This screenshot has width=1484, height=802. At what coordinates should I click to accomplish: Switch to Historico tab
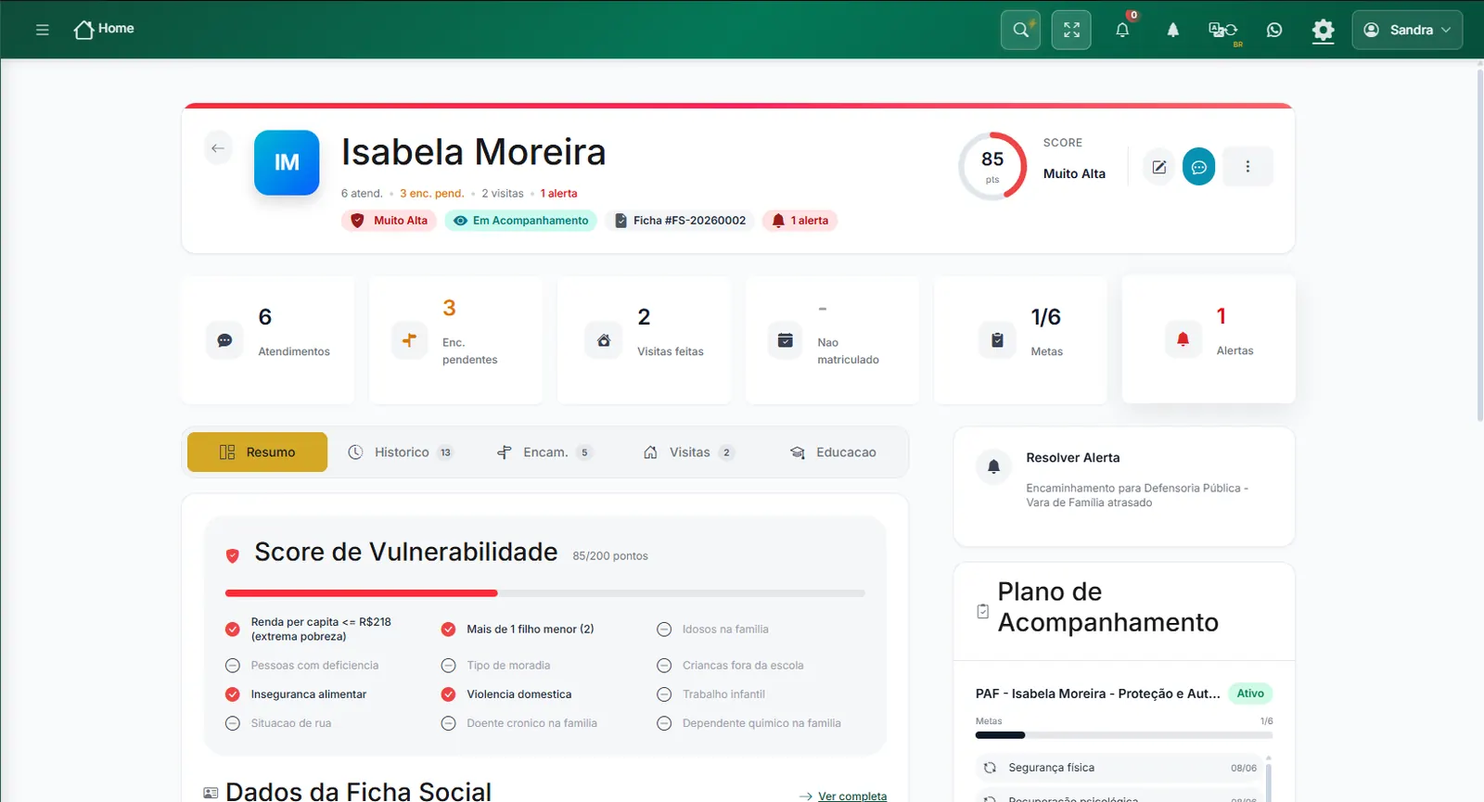coord(400,452)
